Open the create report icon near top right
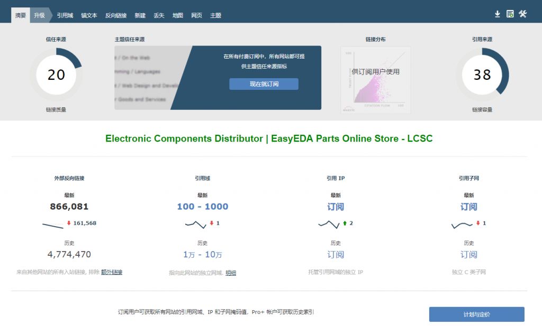The image size is (542, 326). click(x=510, y=14)
